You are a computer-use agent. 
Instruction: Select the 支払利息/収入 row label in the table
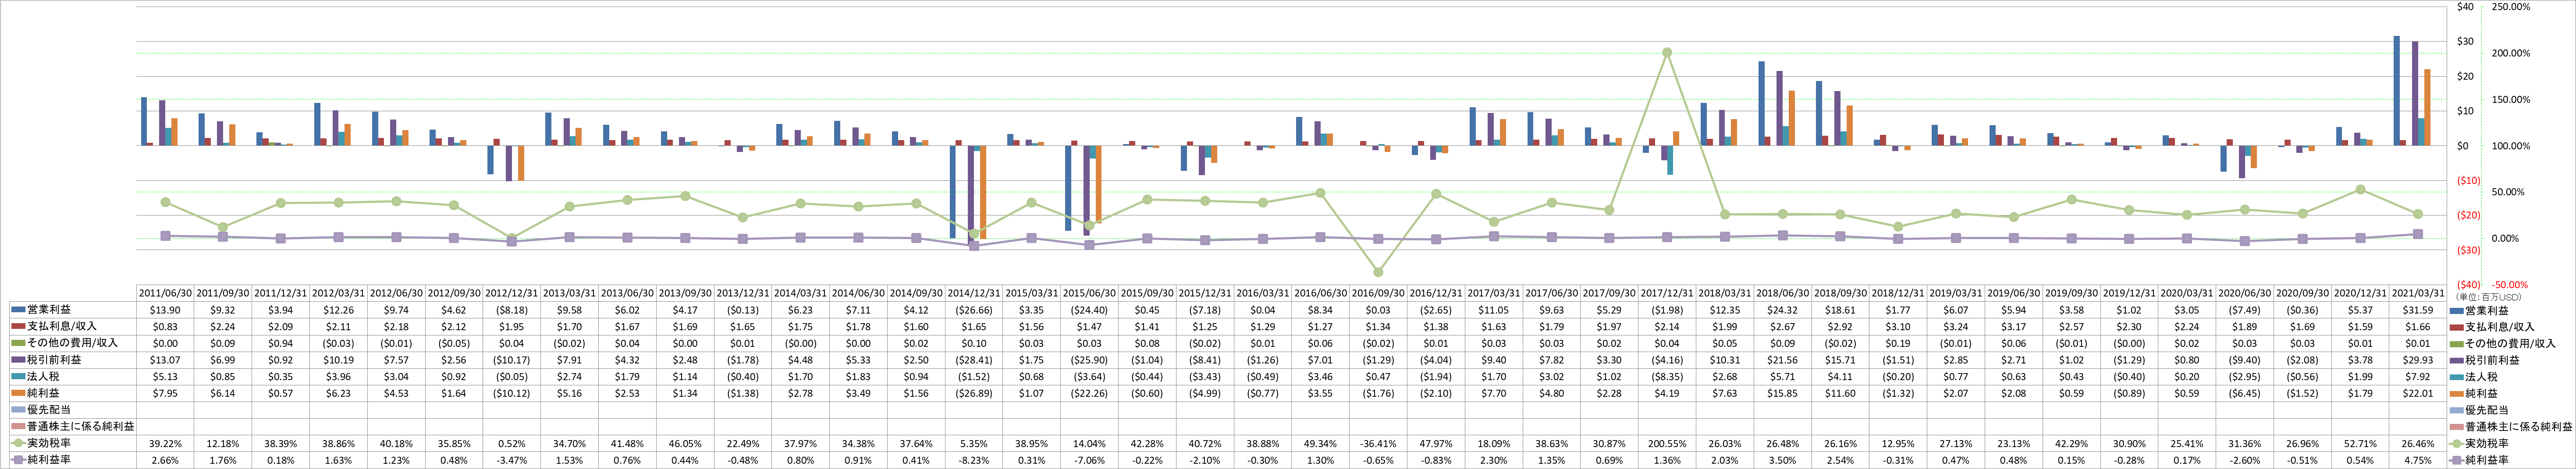[62, 327]
